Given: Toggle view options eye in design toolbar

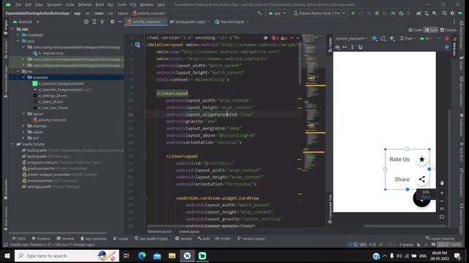Looking at the screenshot, I should click(x=337, y=47).
